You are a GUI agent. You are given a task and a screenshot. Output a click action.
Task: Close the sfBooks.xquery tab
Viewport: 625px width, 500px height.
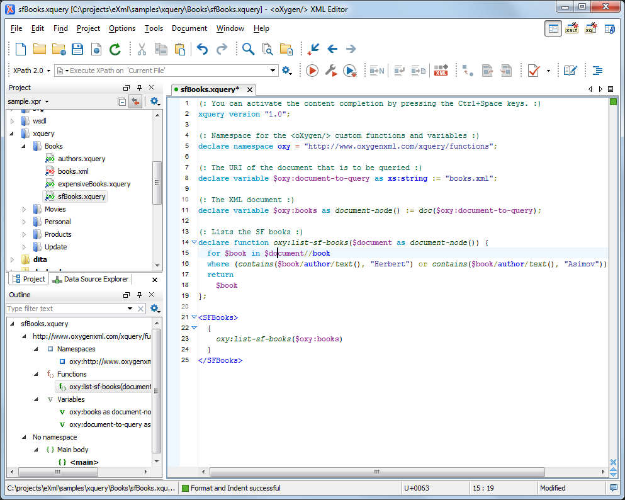pyautogui.click(x=249, y=89)
